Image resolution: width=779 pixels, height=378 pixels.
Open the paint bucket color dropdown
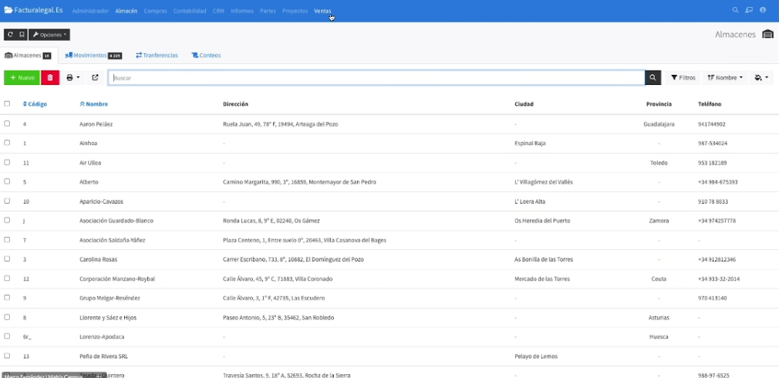[762, 78]
